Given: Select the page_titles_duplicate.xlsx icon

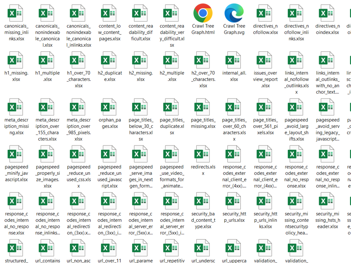Looking at the screenshot, I should tap(171, 107).
